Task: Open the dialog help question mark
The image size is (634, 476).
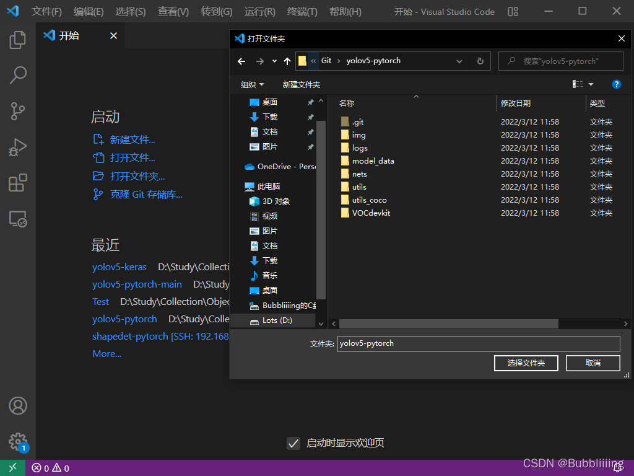Action: pos(616,84)
